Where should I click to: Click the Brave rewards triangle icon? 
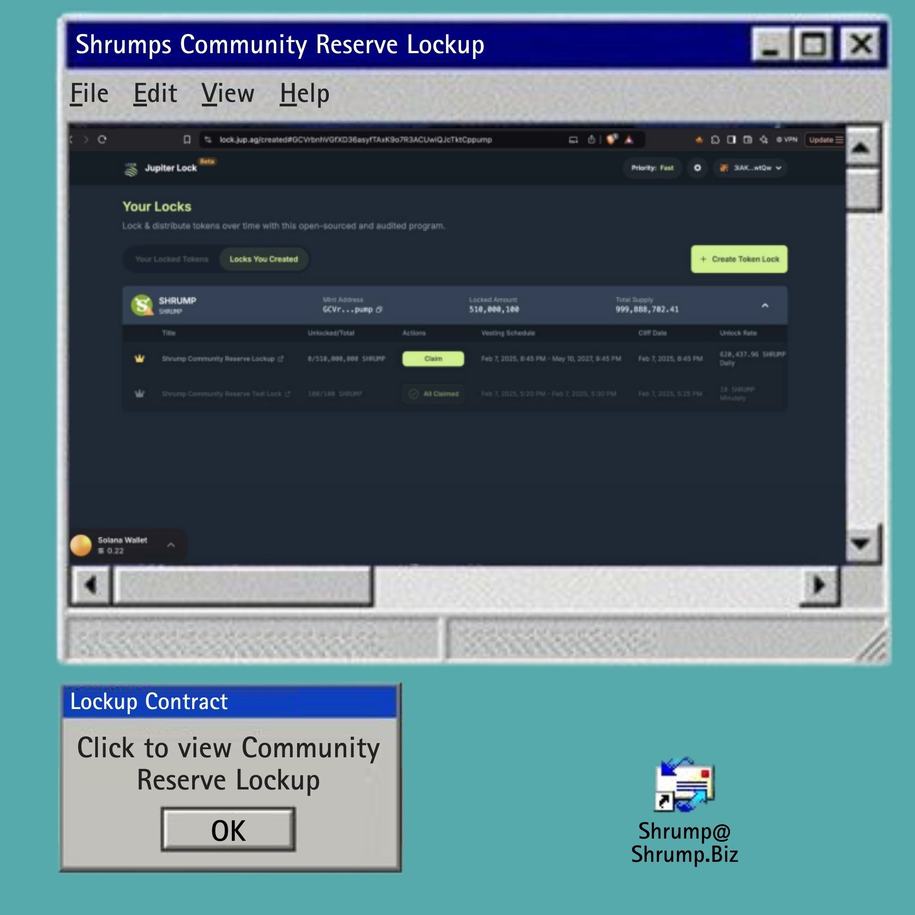pyautogui.click(x=629, y=139)
